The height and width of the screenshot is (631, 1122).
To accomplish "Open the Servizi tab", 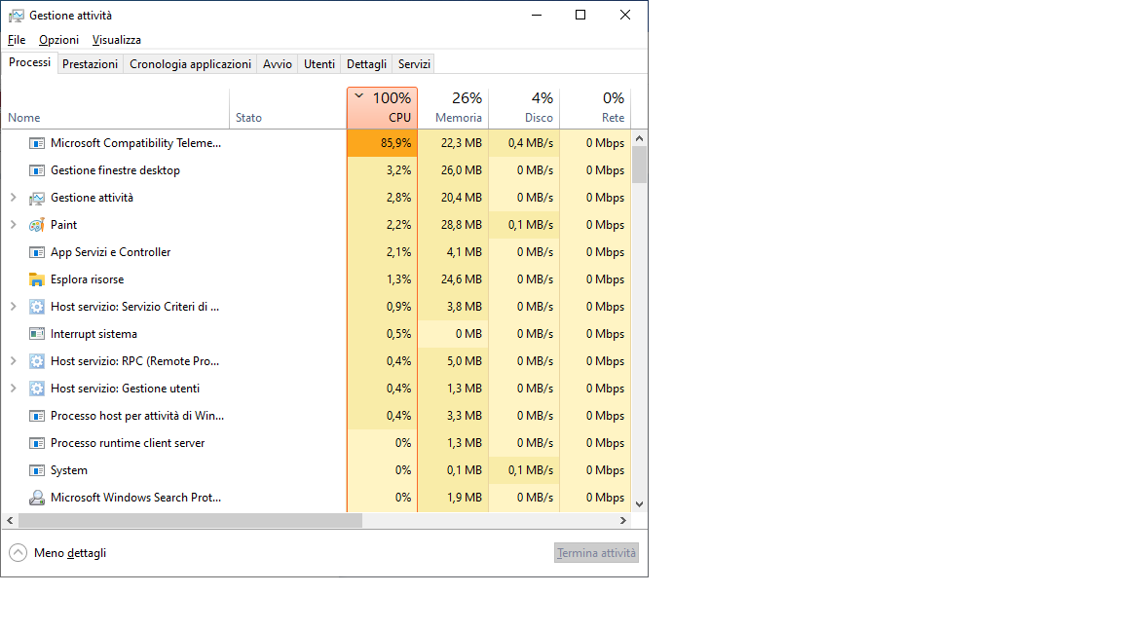I will click(x=414, y=63).
